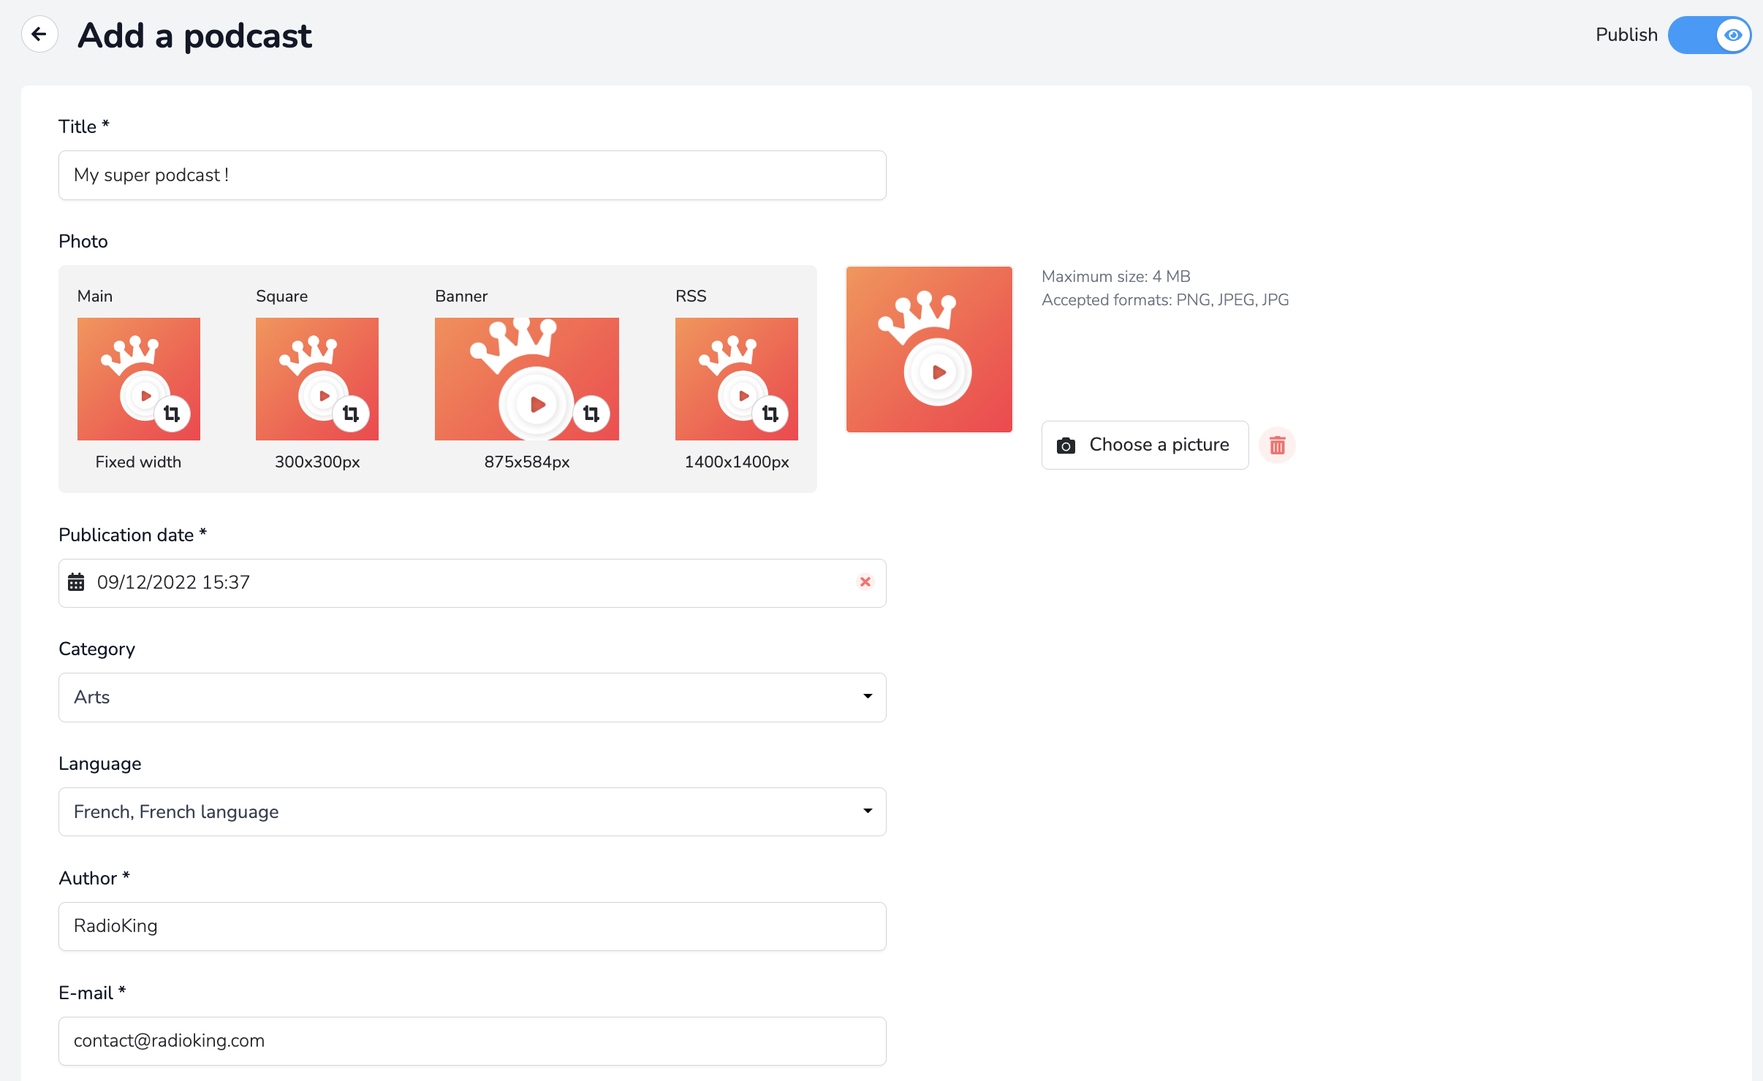This screenshot has width=1763, height=1081.
Task: Click the 'Add a podcast' heading
Action: [194, 35]
